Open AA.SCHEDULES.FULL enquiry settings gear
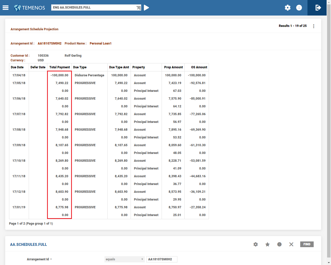 pos(255,244)
